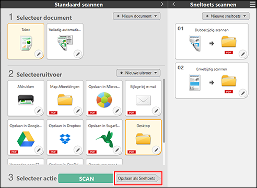Screen dimensions: 257x188
Task: Run shortcut 02 Enkelzijdig scannen
Action: tap(212, 81)
